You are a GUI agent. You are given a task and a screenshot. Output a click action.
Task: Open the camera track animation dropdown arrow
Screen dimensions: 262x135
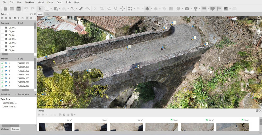(x=199, y=9)
